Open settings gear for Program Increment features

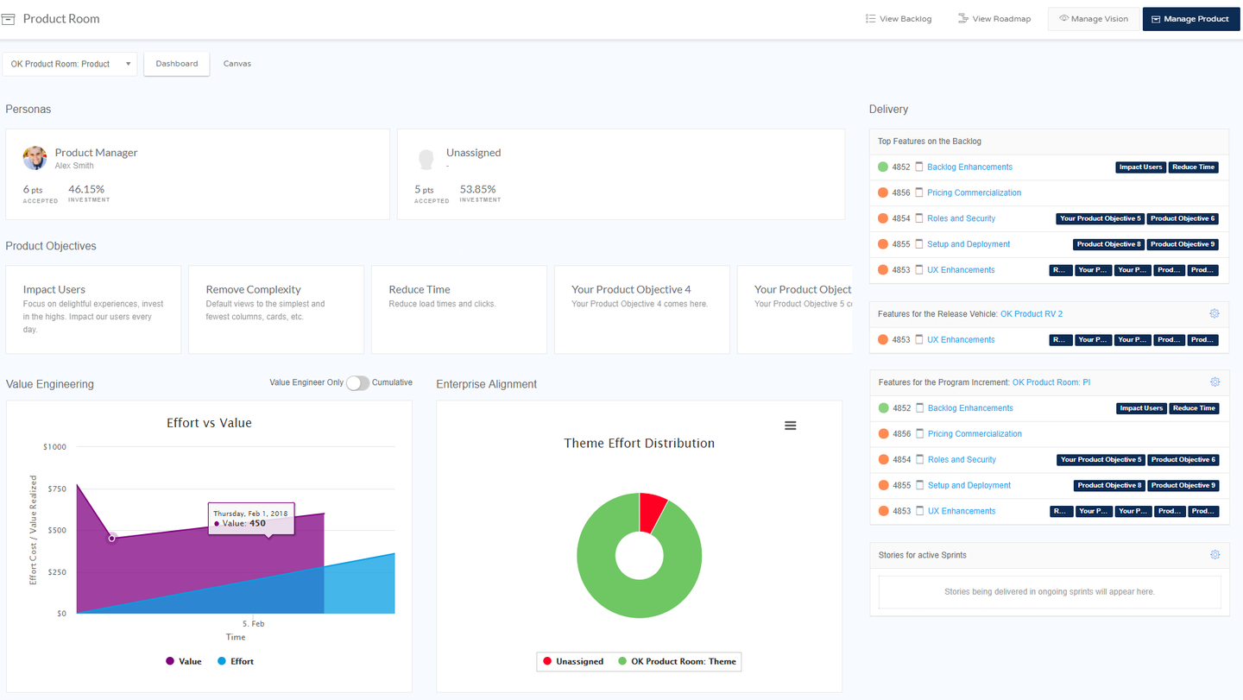(1215, 382)
